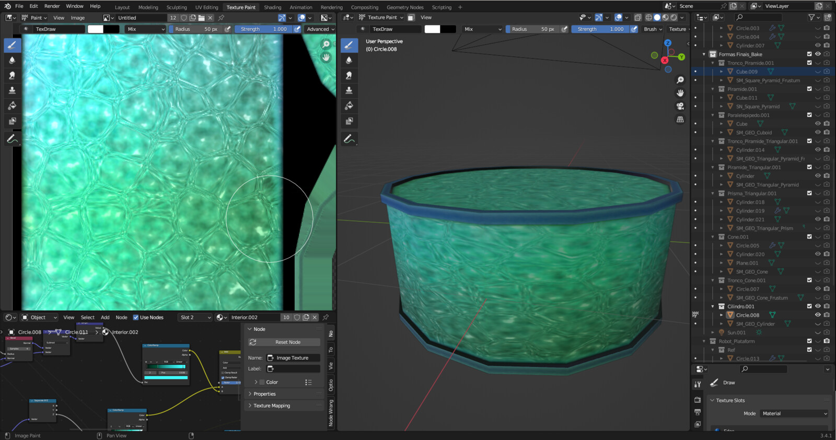Select the Mask tool in the 3D viewport
Screen dimensions: 836x440
349,121
